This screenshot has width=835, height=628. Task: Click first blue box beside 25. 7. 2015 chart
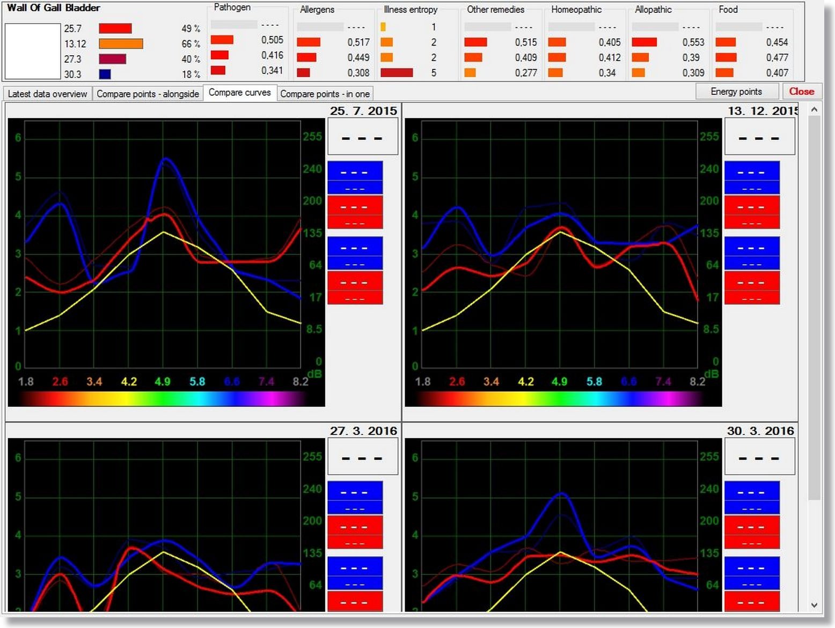click(x=355, y=177)
